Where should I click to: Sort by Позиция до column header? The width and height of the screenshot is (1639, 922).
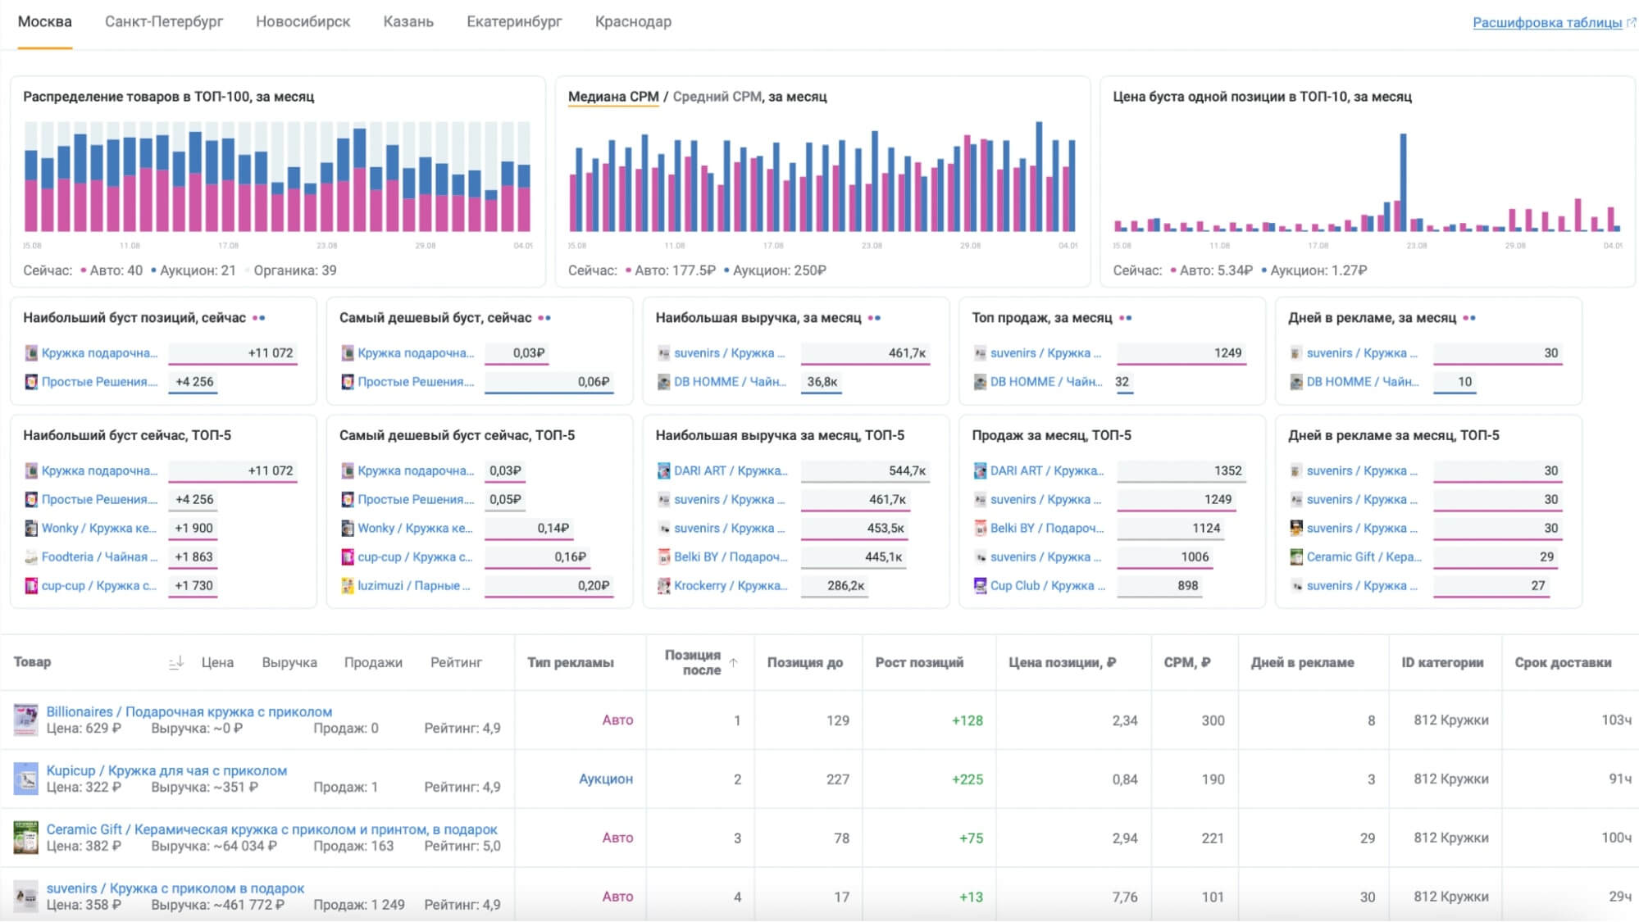805,662
